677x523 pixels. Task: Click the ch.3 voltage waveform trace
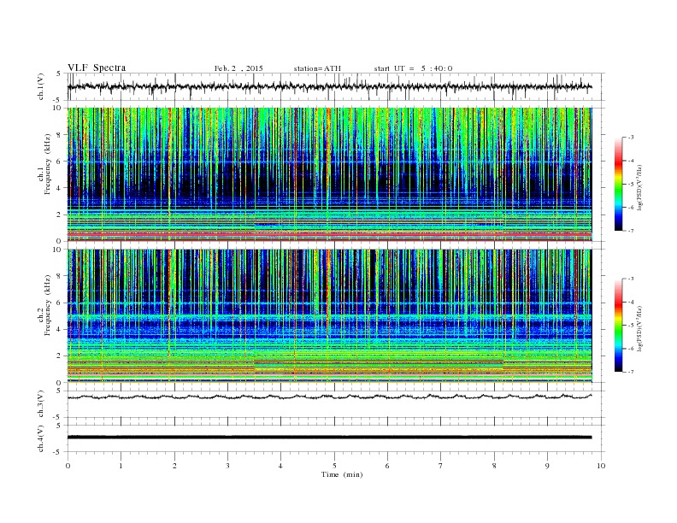click(x=329, y=397)
